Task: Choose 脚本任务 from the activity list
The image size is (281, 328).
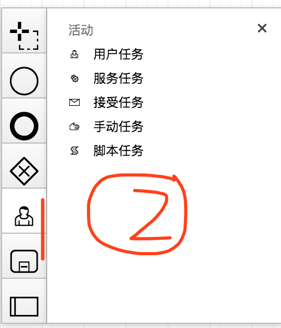Action: 118,150
